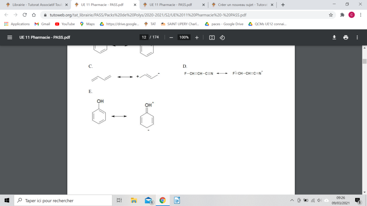
Task: Edit the page number field
Action: 144,37
